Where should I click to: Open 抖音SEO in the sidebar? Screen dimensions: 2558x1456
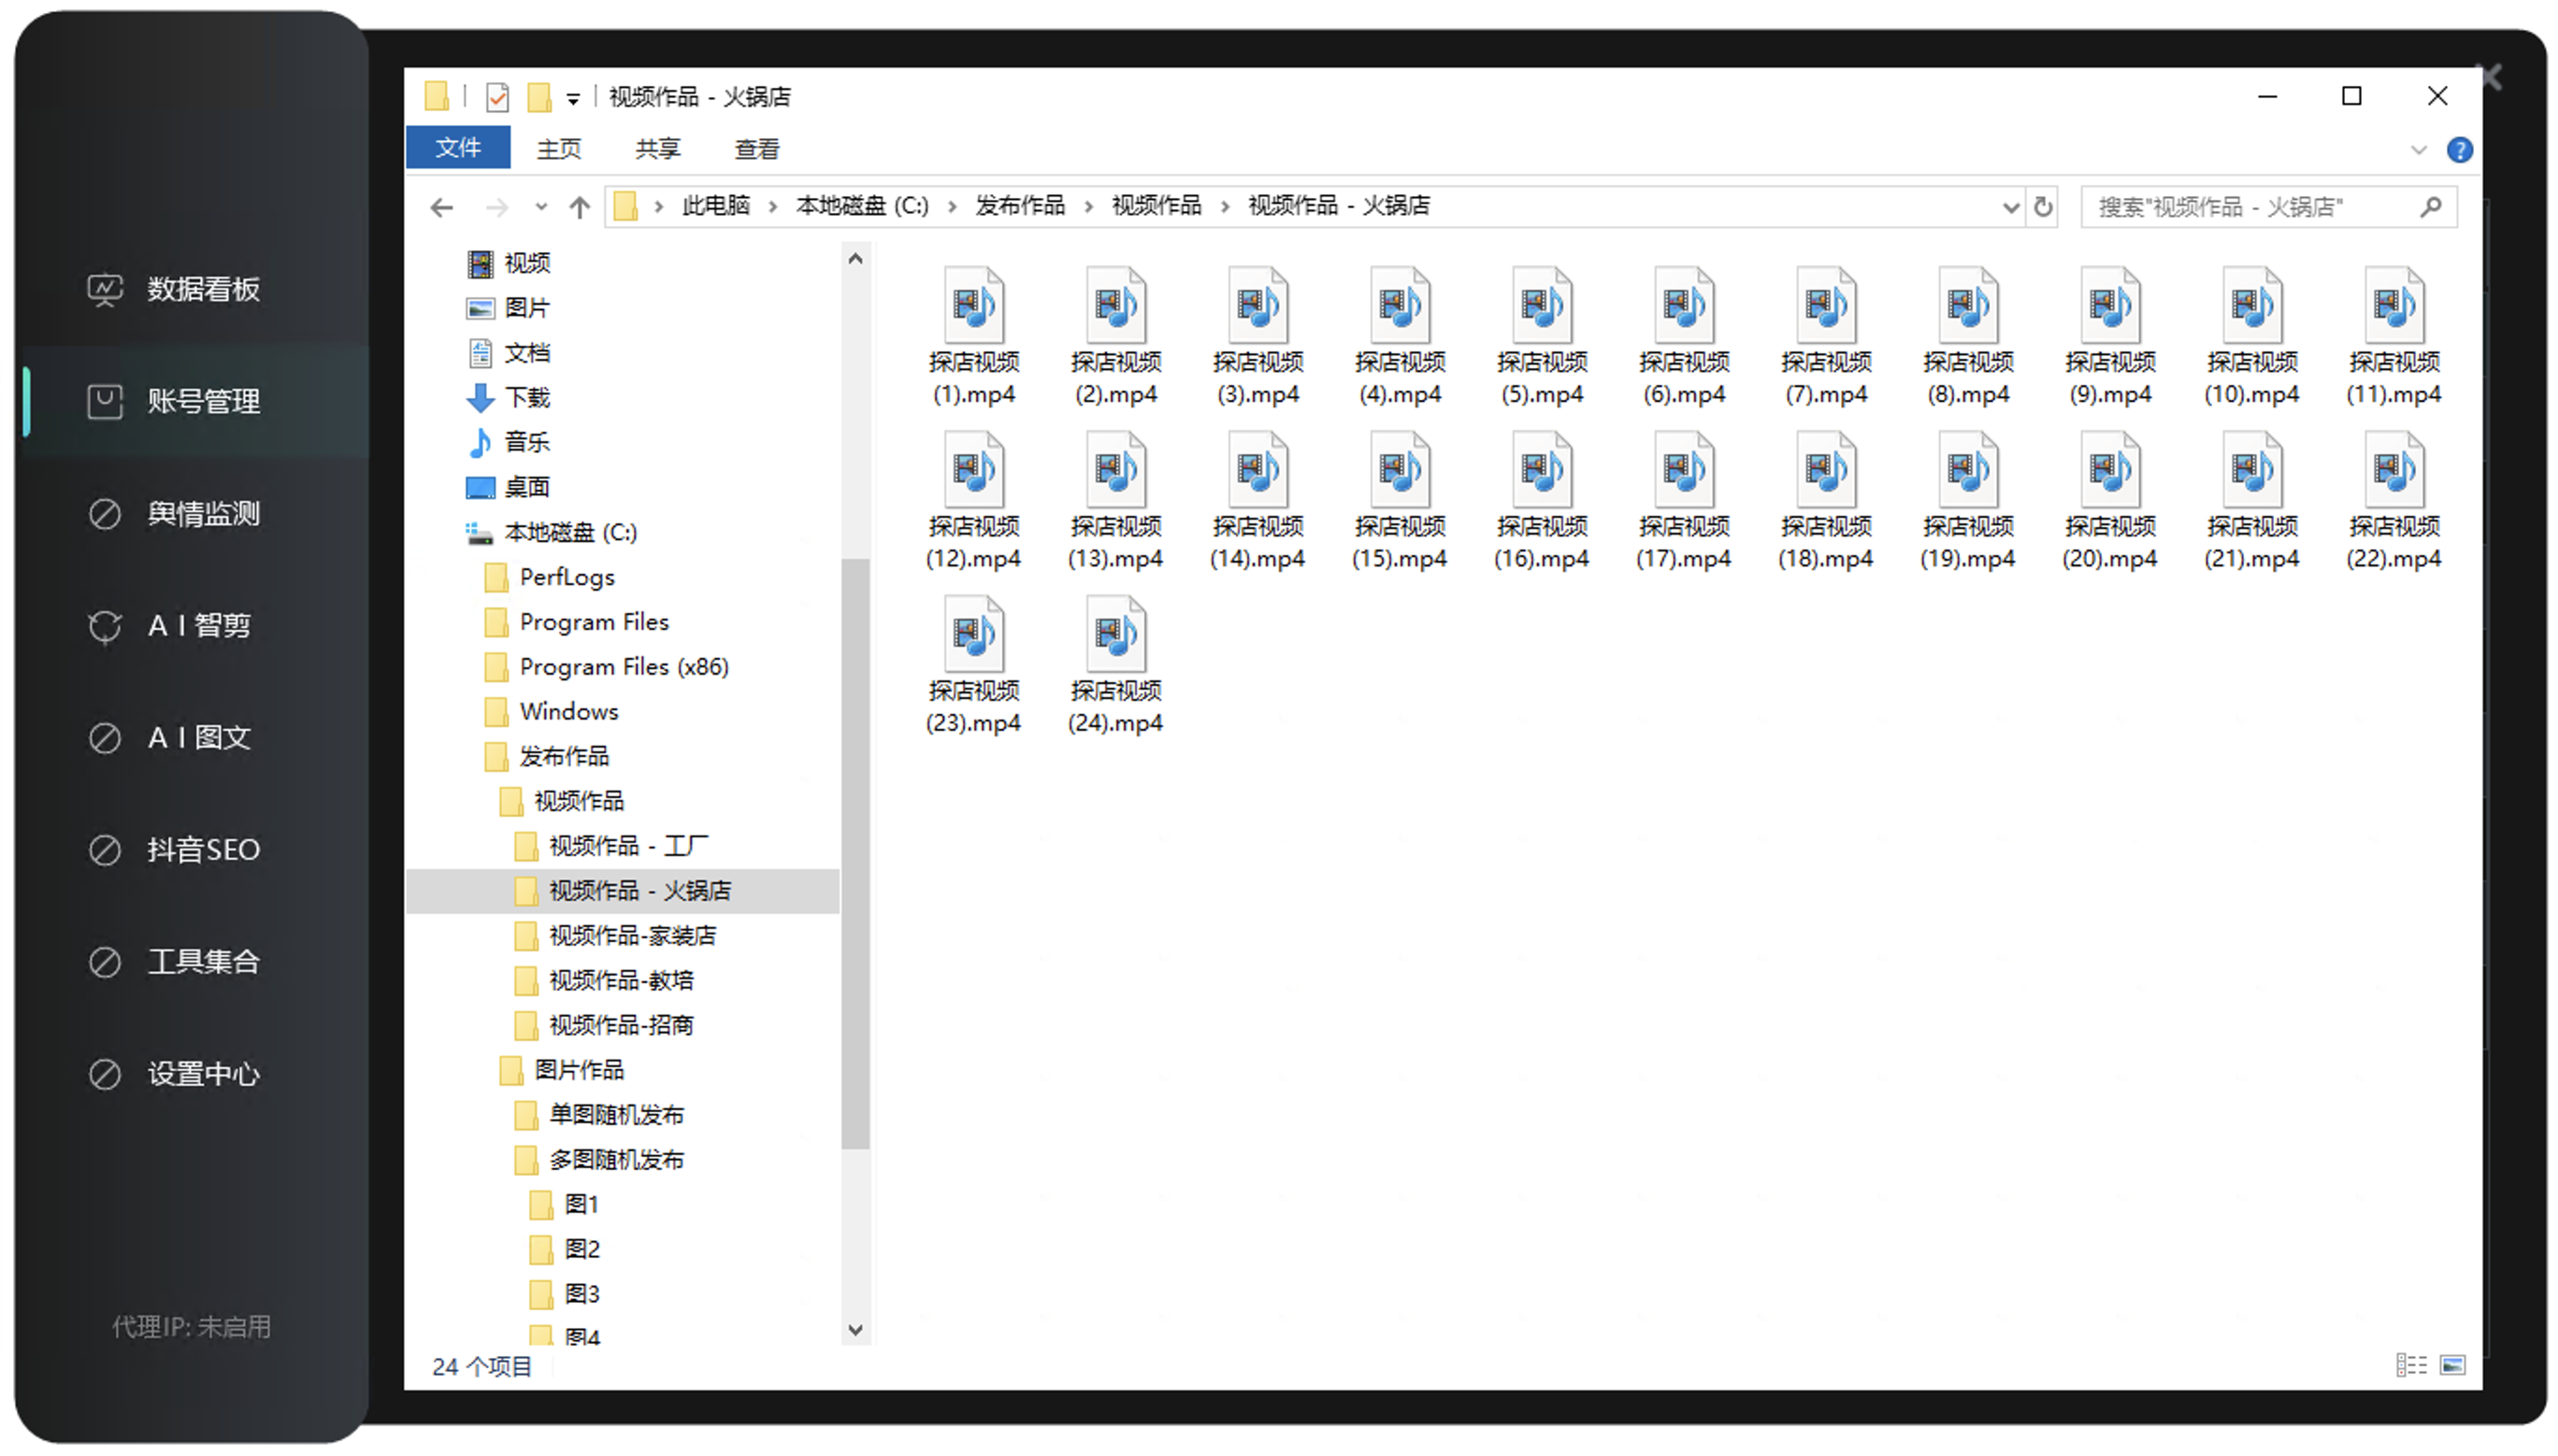coord(174,849)
